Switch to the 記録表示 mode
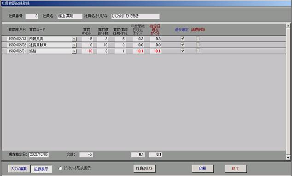The width and height of the screenshot is (292, 176). (41, 169)
